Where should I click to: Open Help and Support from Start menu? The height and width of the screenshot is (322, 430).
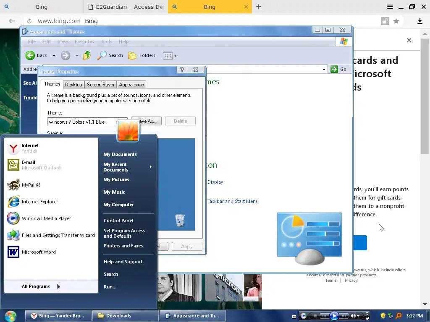click(x=123, y=262)
